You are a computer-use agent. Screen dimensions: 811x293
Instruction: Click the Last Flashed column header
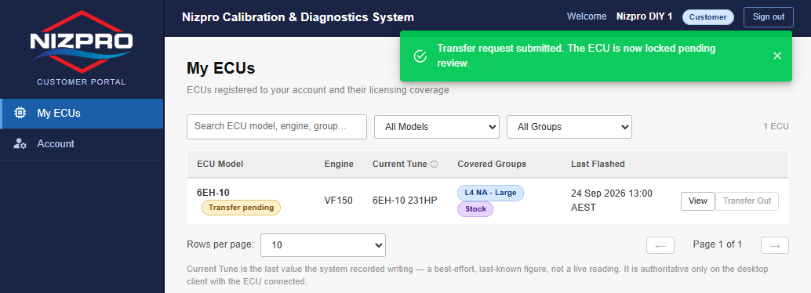[598, 165]
